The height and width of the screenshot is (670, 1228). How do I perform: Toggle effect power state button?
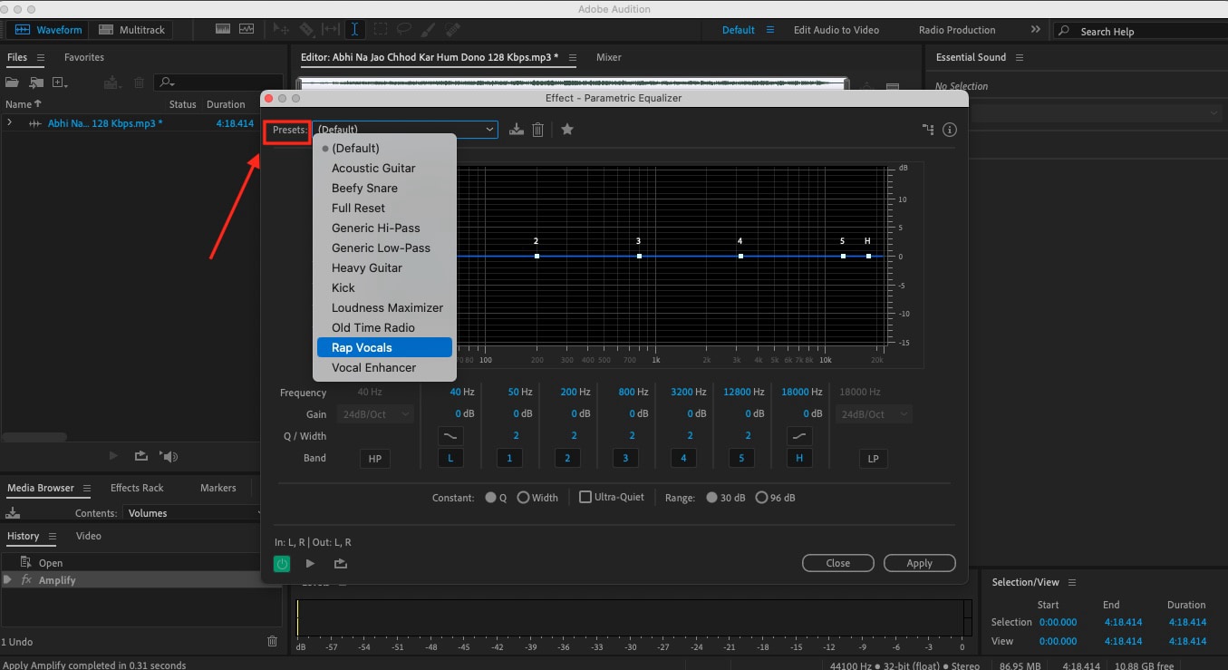click(282, 564)
